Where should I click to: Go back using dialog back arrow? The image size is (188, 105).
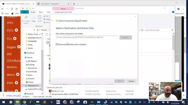tap(52, 21)
